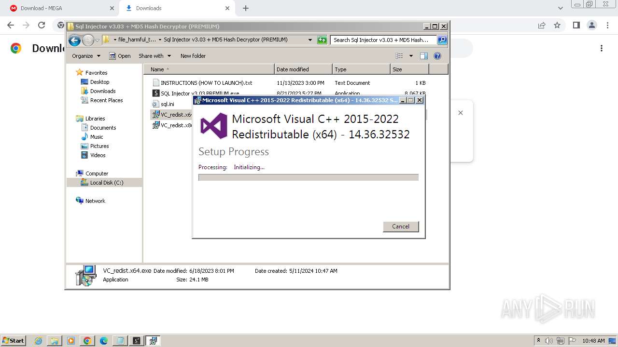This screenshot has width=618, height=347.
Task: Close the Downloads Chrome tab
Action: [227, 8]
